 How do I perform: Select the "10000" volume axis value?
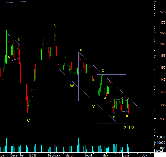click(161, 143)
